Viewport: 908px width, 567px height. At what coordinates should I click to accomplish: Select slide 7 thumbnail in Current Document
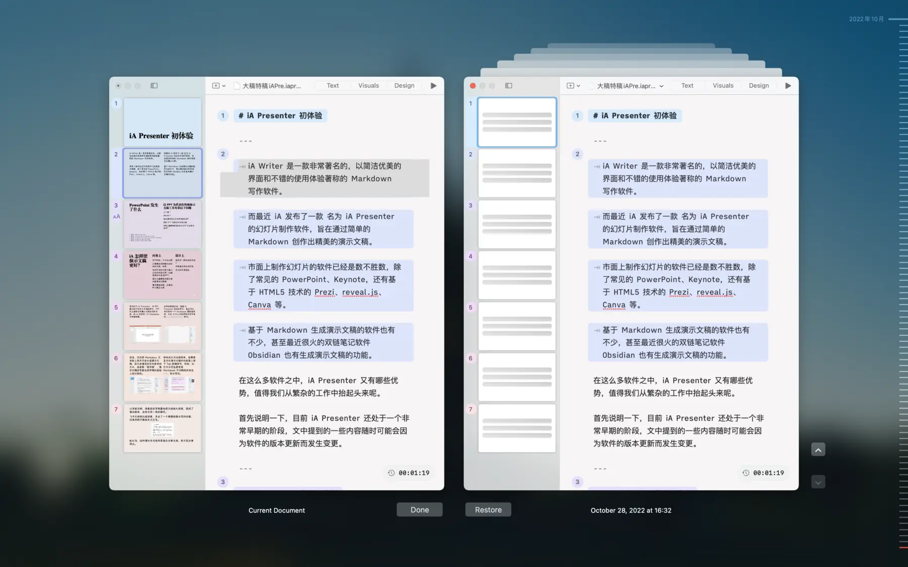(162, 428)
